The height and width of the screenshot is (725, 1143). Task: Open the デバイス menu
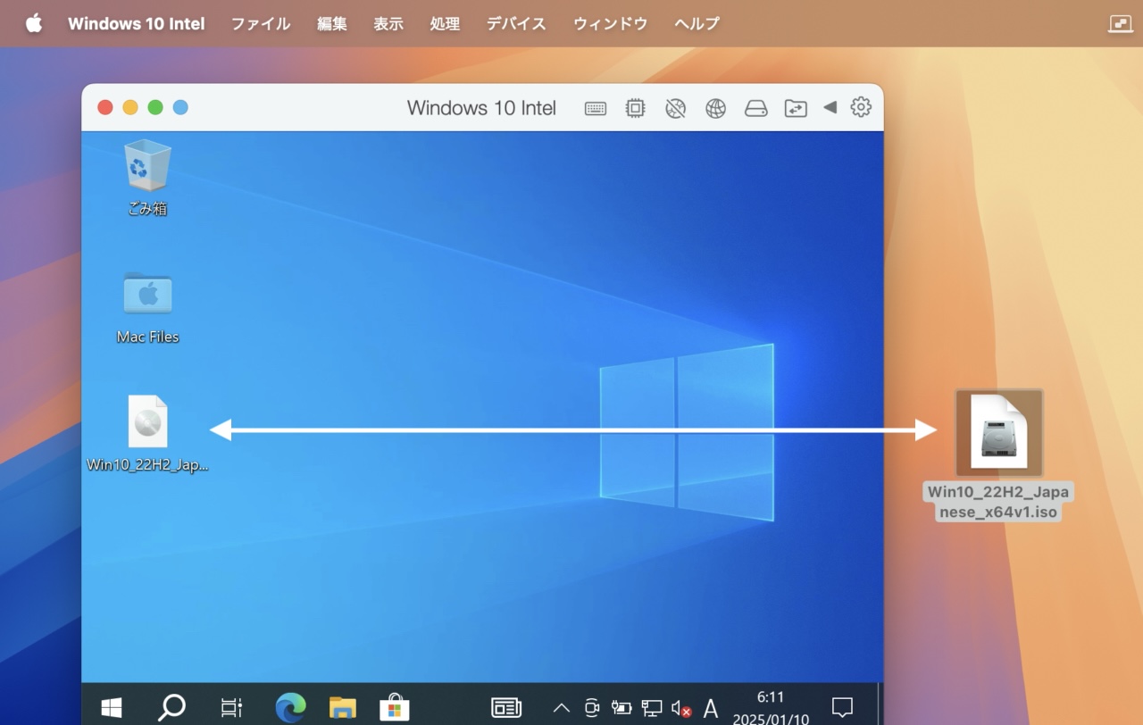click(x=516, y=24)
